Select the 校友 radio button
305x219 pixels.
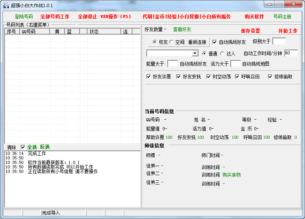[155, 42]
